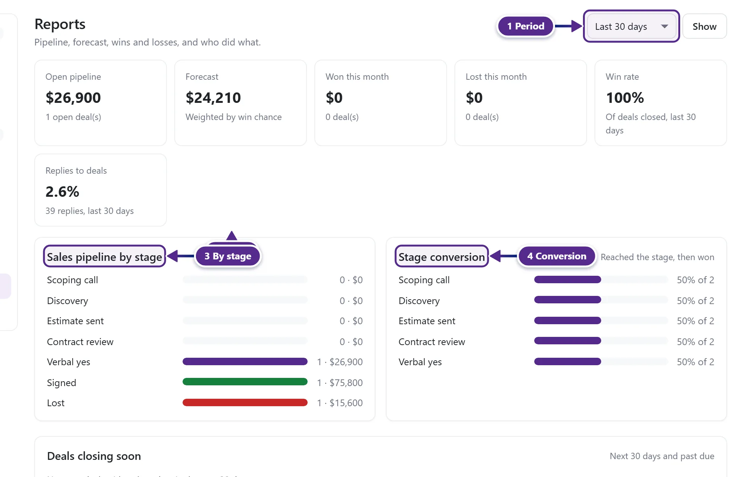This screenshot has height=477, width=745.
Task: Click the Estimate sent conversion bar
Action: [x=601, y=320]
